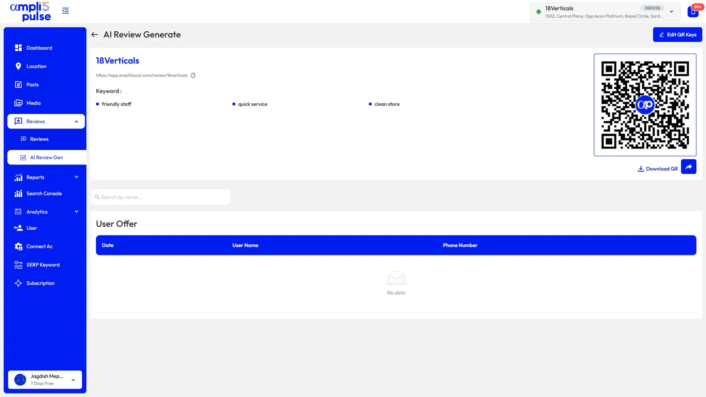Click the User Name column header
706x397 pixels.
pos(245,245)
